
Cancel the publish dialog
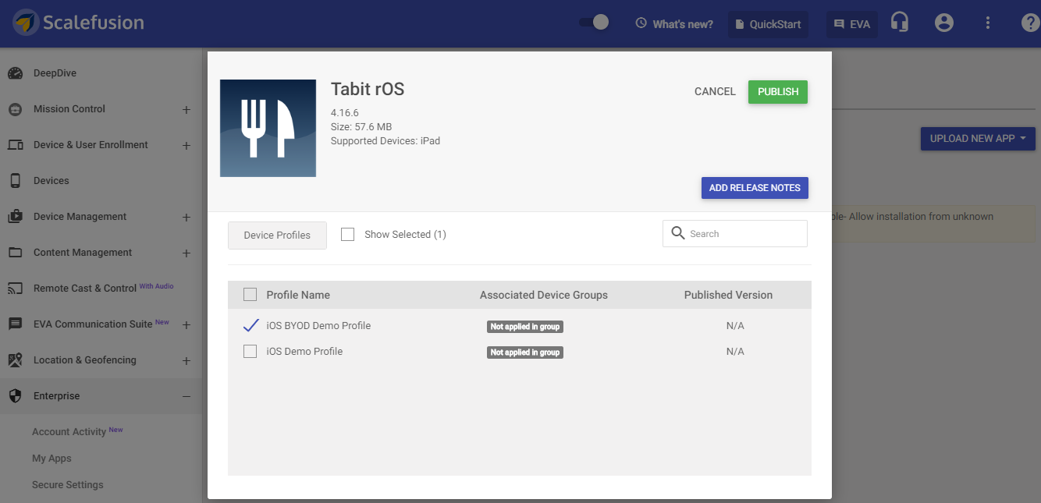(715, 91)
